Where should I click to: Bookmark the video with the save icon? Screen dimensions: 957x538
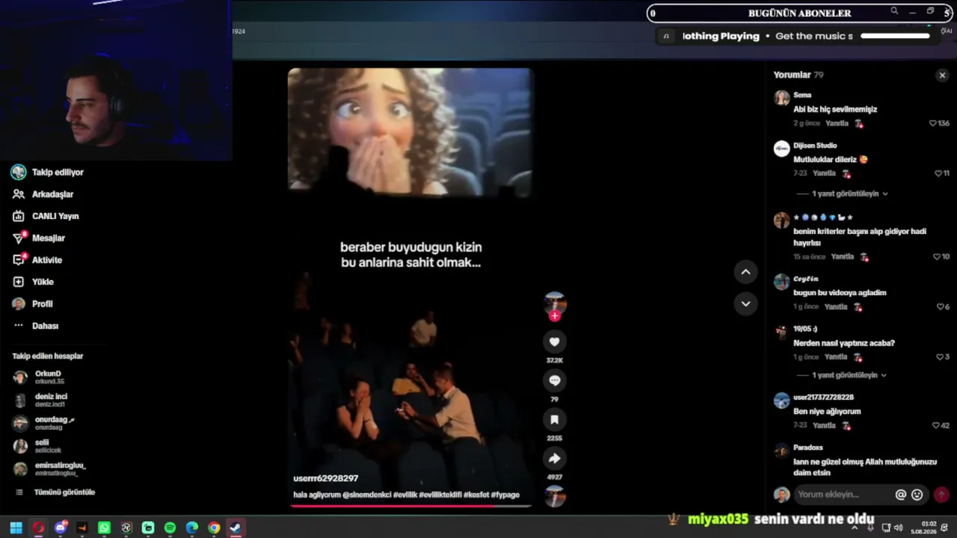(x=554, y=419)
